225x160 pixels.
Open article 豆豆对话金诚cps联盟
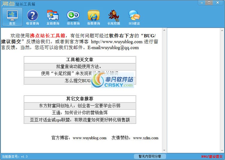tap(80, 120)
